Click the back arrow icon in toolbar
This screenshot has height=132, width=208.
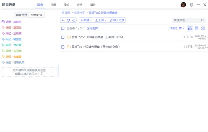tap(63, 20)
